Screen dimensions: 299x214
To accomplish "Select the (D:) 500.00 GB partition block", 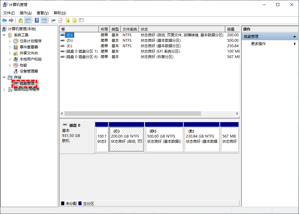I will [164, 139].
